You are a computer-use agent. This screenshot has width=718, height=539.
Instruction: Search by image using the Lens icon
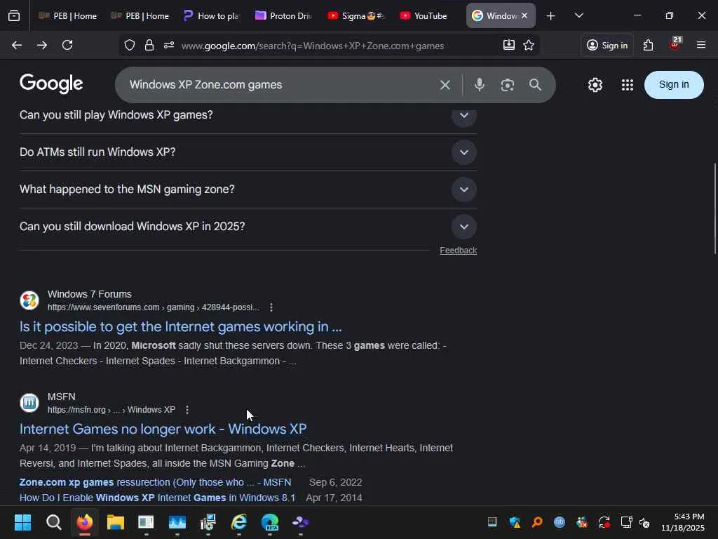(508, 85)
